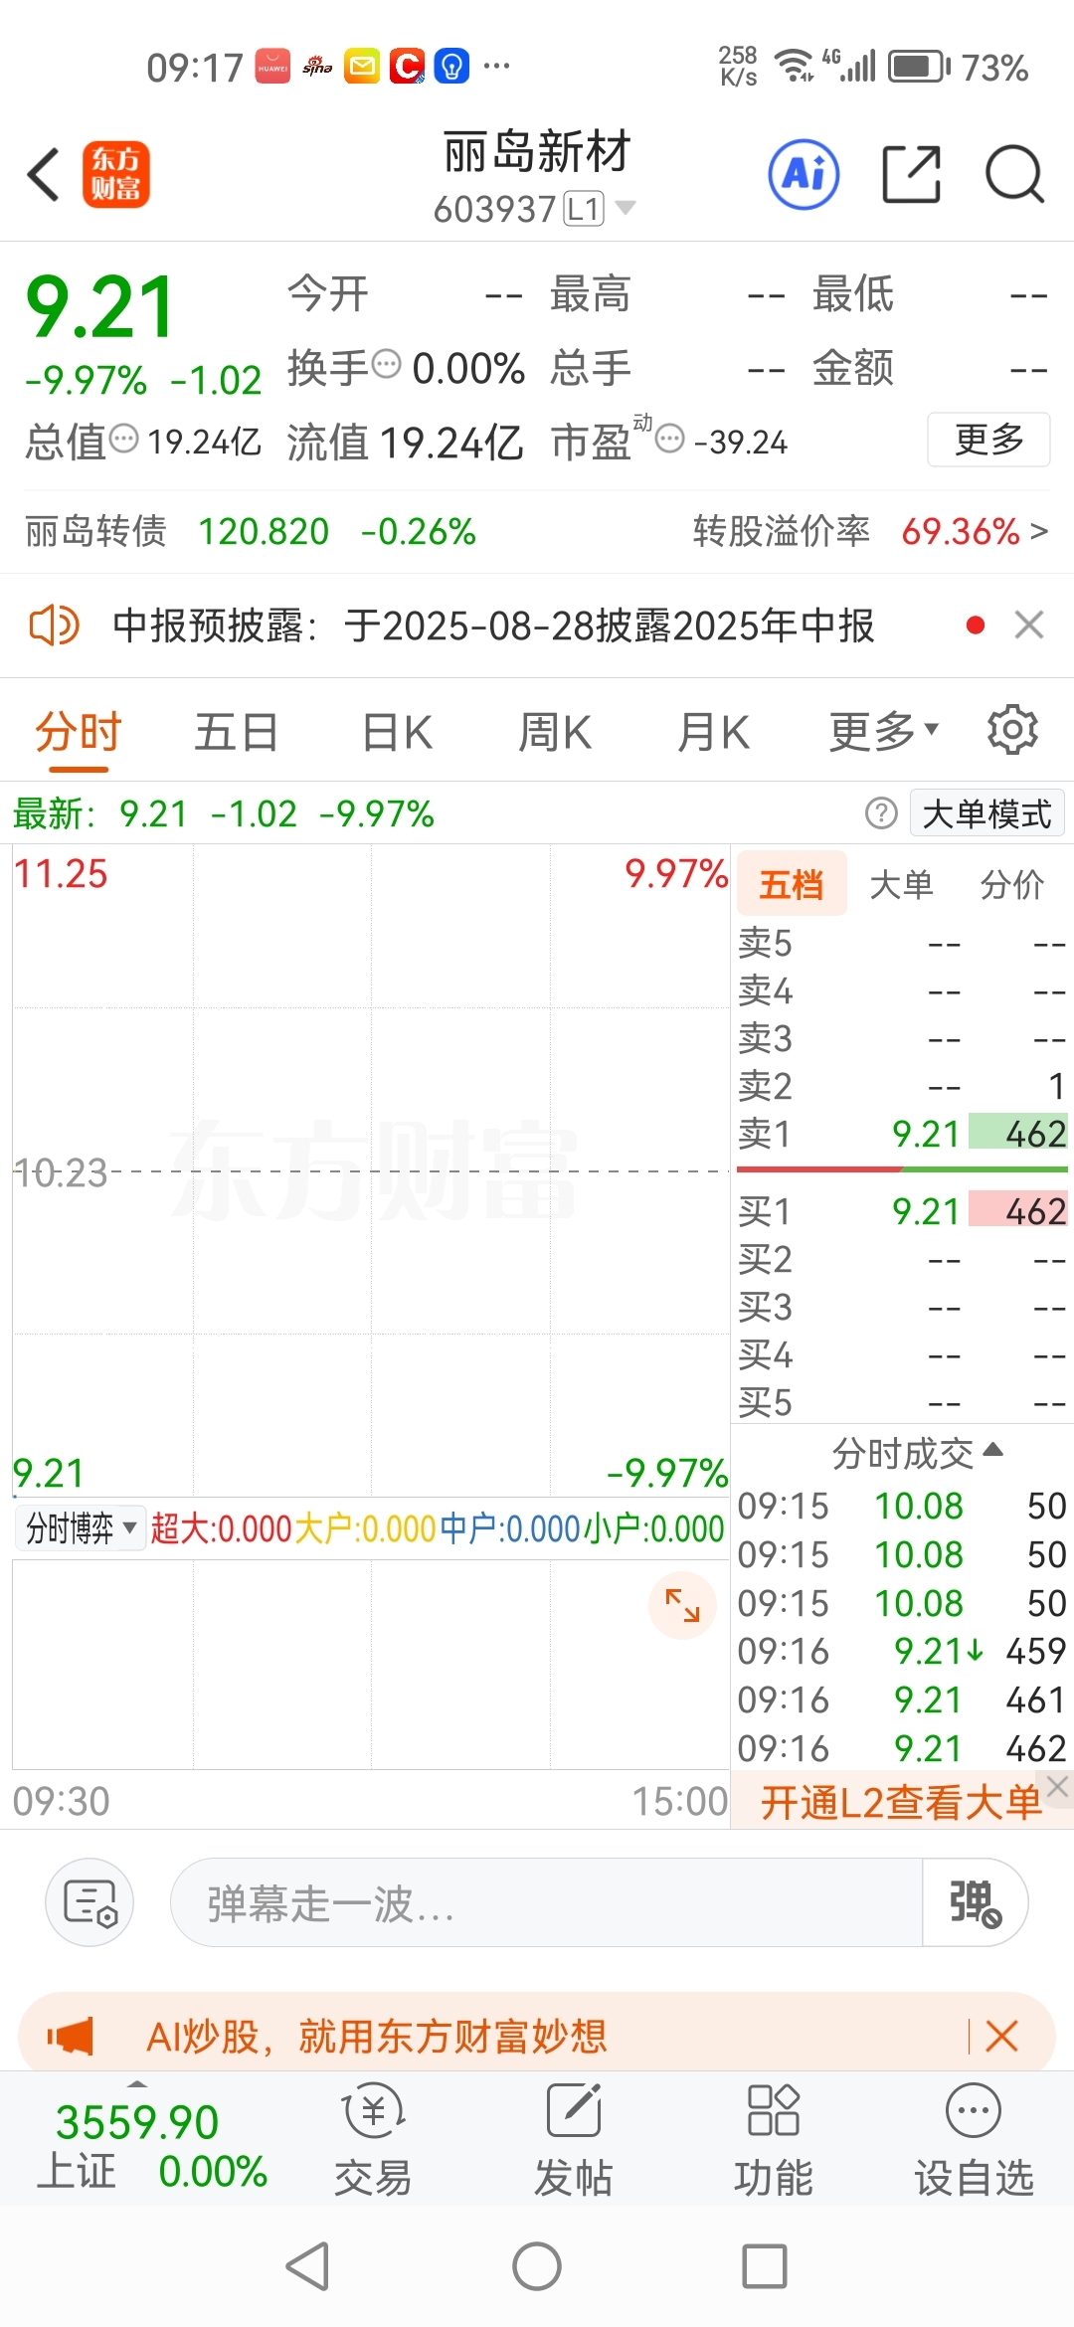Open 交易 trading icon

tap(373, 2138)
